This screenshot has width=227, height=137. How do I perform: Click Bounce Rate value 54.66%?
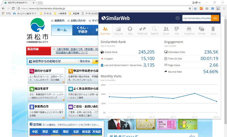tap(211, 72)
